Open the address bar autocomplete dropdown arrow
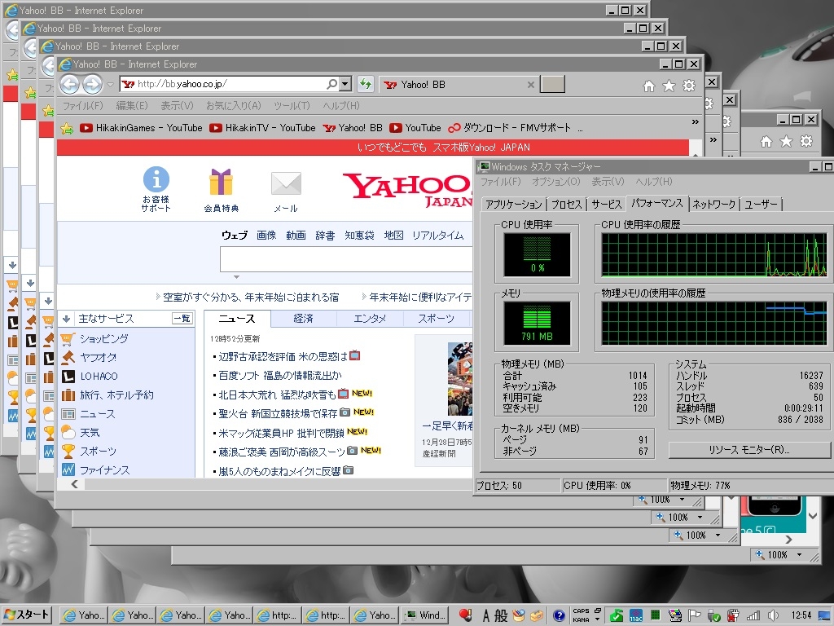Screen dimensions: 834x626 (345, 84)
